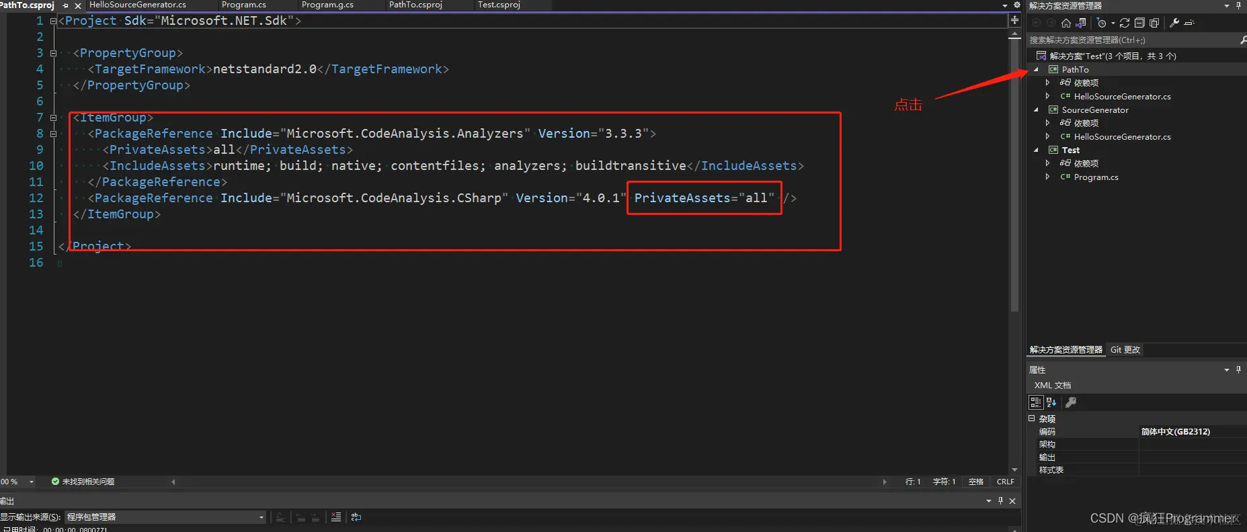This screenshot has width=1247, height=532.
Task: Click the sync with active document icon
Action: [x=1125, y=23]
